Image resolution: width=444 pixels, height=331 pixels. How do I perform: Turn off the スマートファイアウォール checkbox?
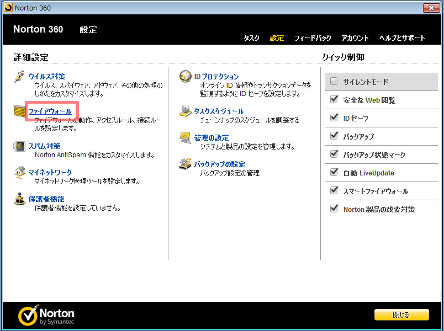pos(334,190)
